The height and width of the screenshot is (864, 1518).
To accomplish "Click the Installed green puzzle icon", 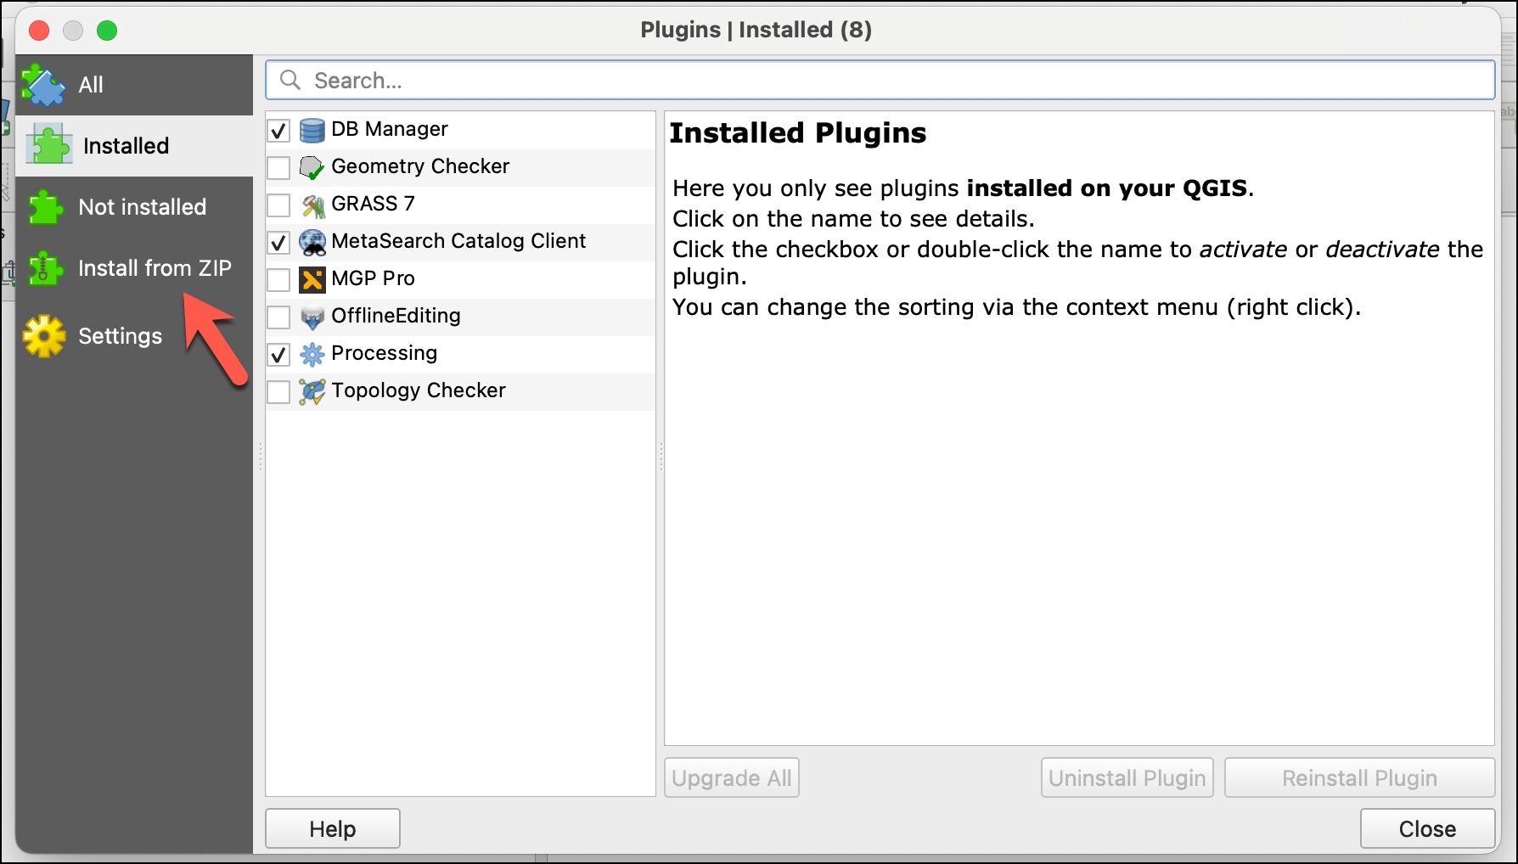I will coord(48,145).
